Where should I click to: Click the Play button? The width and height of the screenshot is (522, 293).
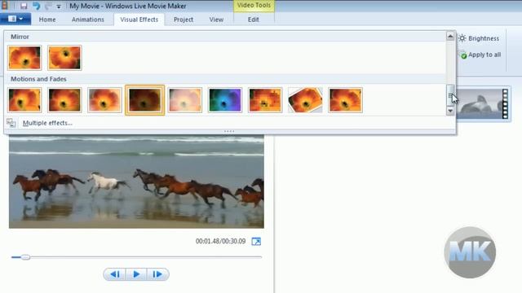click(136, 274)
